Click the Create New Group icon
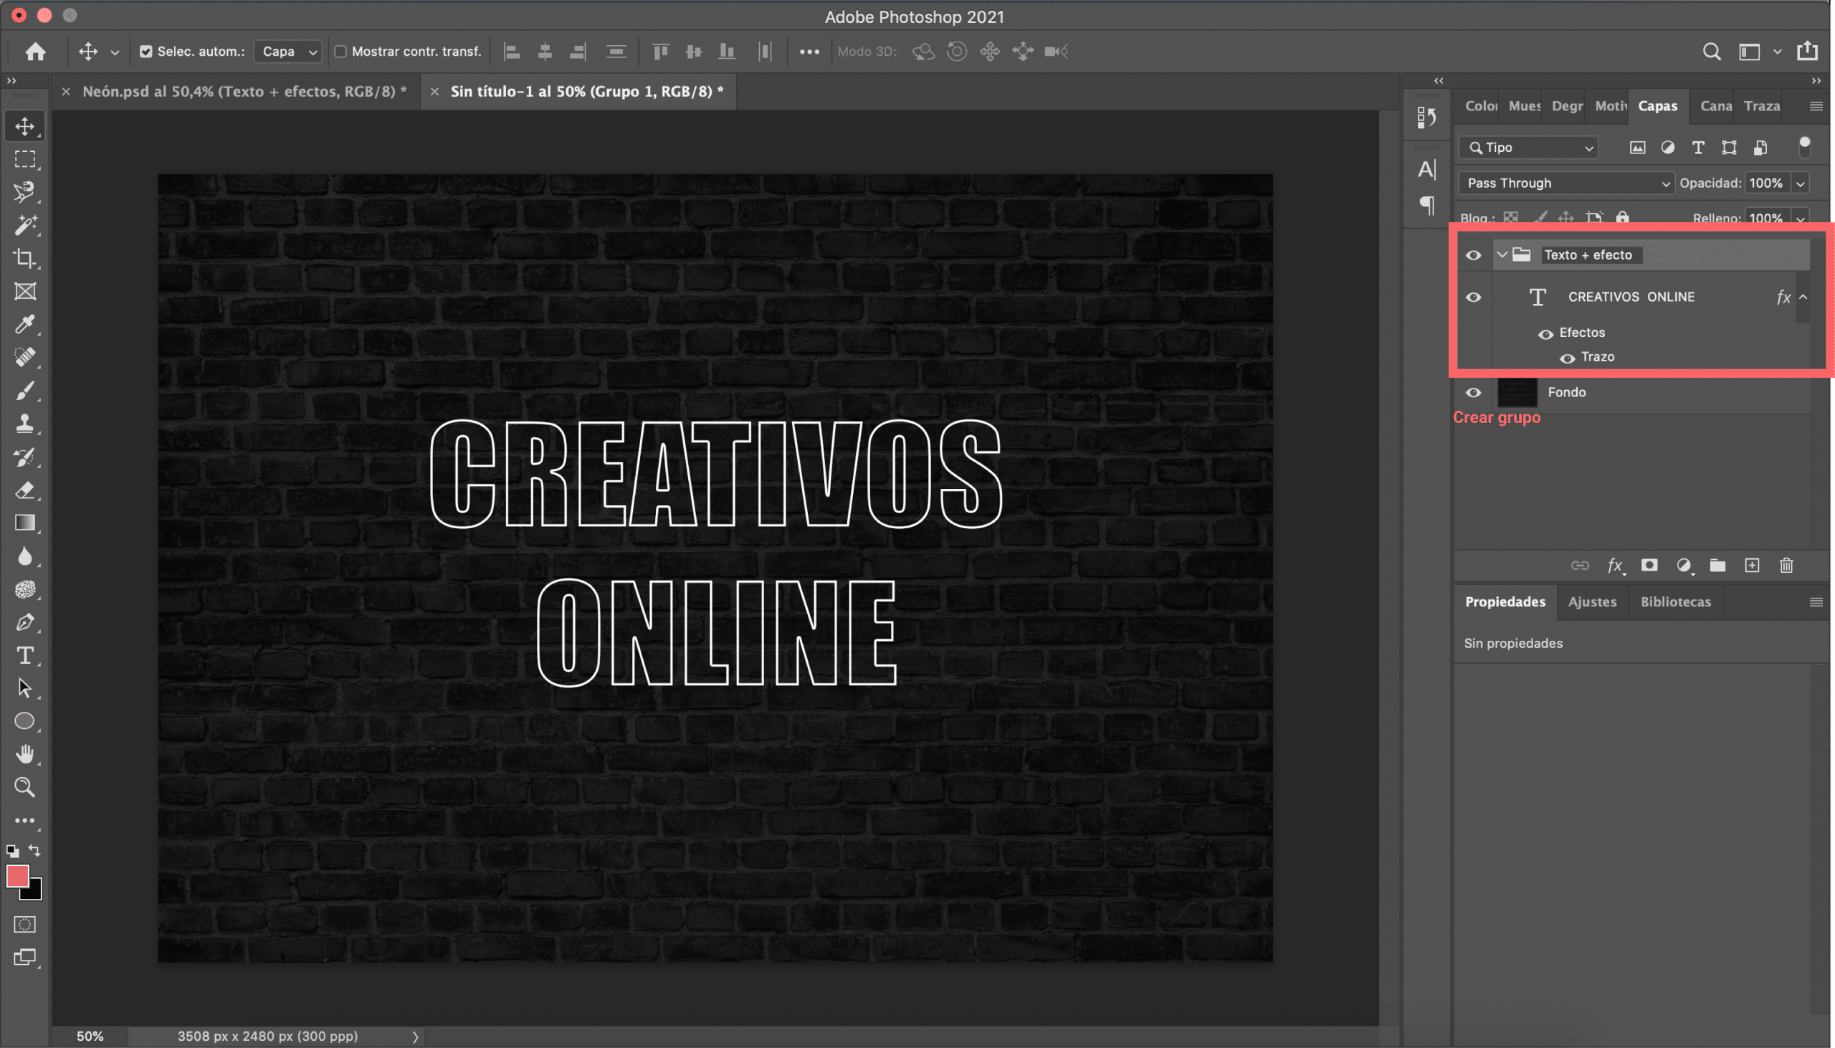The width and height of the screenshot is (1835, 1048). [x=1717, y=566]
